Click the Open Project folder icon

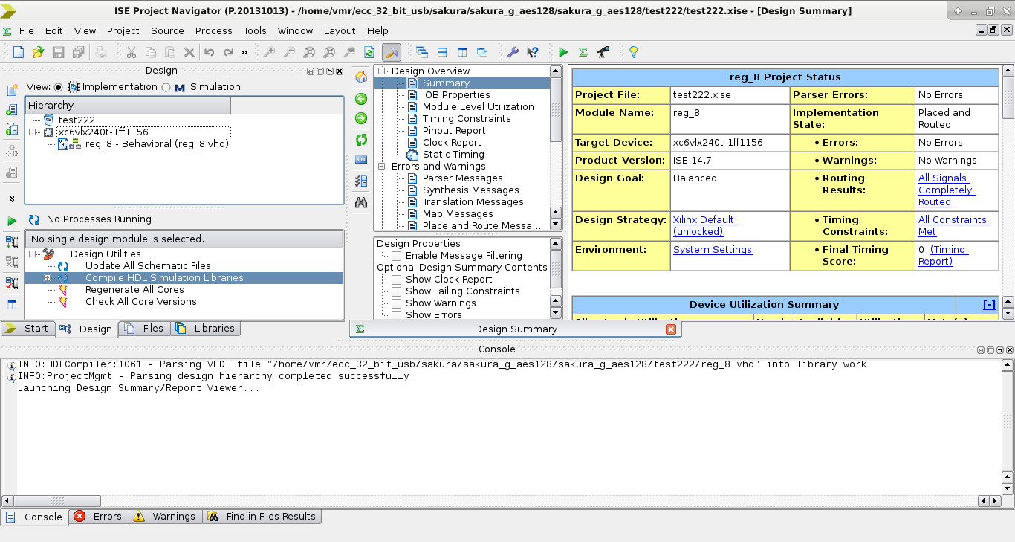(38, 52)
